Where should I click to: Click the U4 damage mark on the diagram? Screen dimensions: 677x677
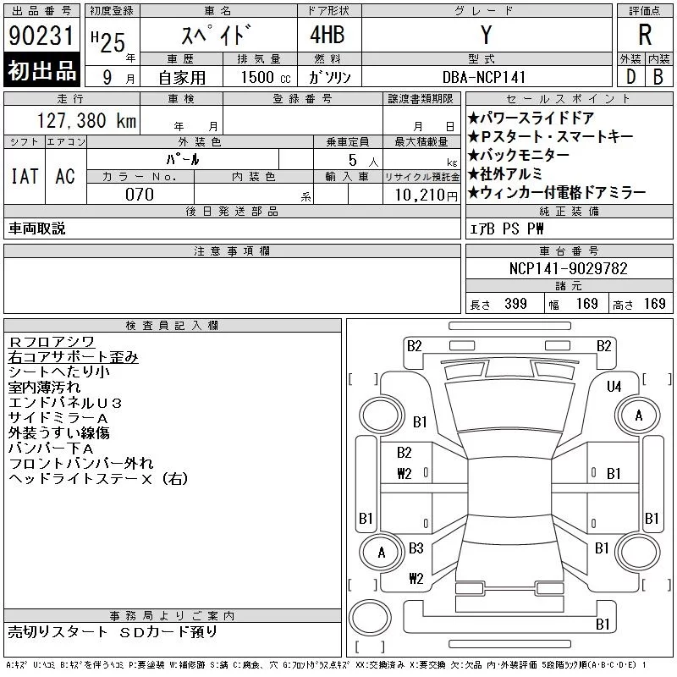coord(614,387)
